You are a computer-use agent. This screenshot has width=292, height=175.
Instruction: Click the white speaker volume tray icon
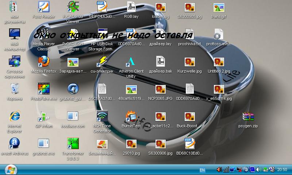[x=258, y=170]
